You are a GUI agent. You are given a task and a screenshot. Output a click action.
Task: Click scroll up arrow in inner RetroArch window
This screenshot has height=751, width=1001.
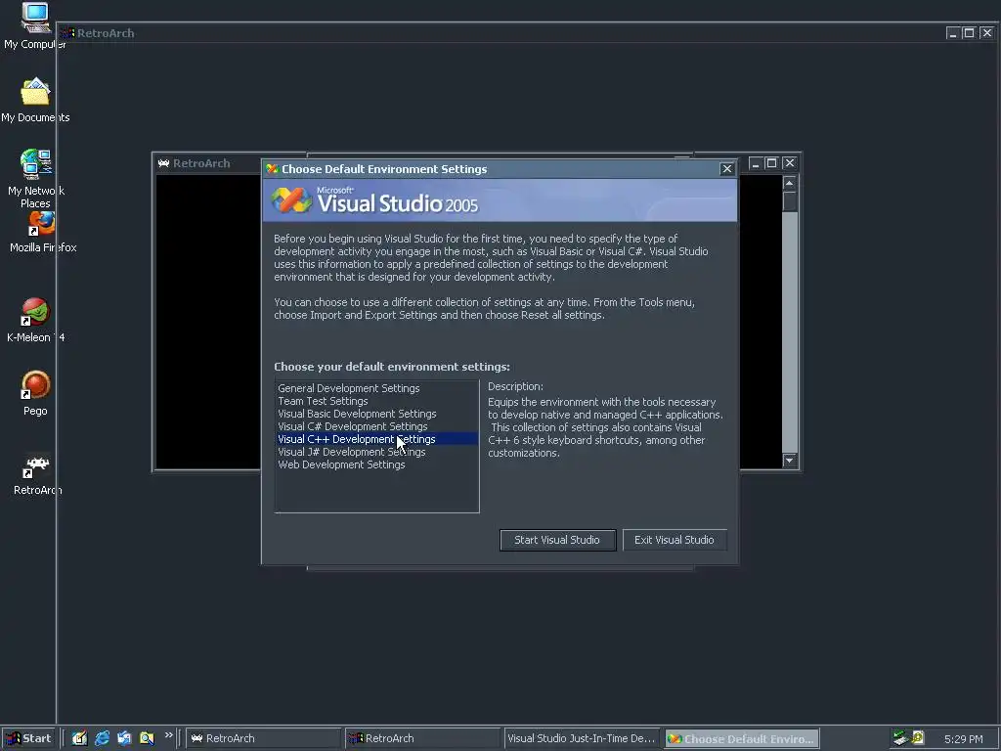pyautogui.click(x=790, y=183)
